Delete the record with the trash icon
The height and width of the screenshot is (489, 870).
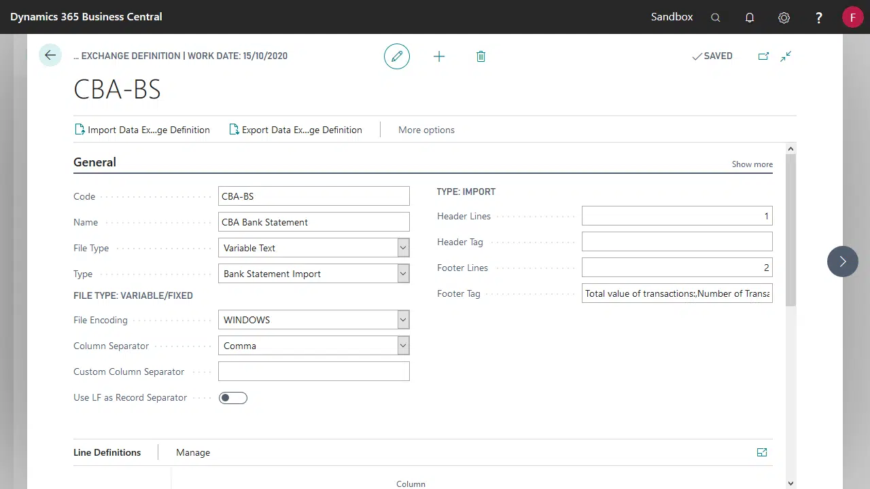481,56
